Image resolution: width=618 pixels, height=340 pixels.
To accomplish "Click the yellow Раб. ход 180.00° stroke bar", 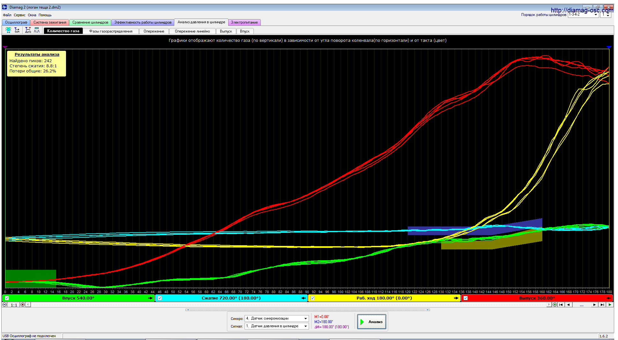I will coord(384,298).
